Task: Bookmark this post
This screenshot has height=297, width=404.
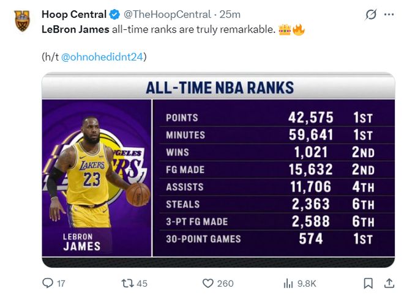Action: tap(368, 283)
